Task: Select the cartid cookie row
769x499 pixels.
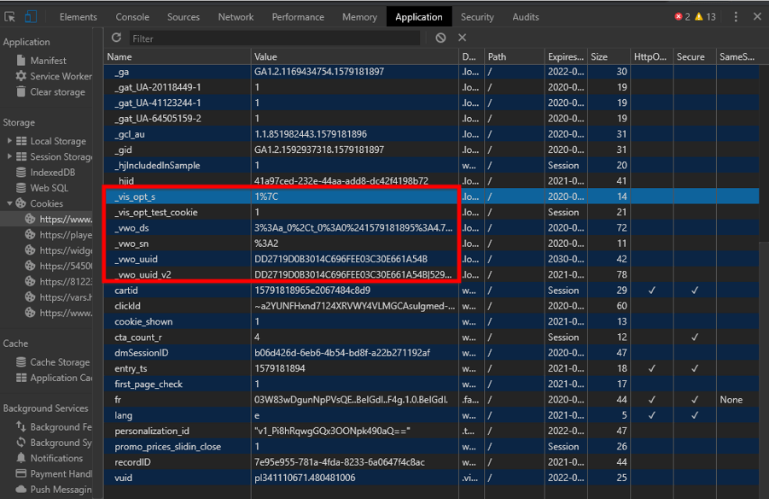Action: [432, 291]
